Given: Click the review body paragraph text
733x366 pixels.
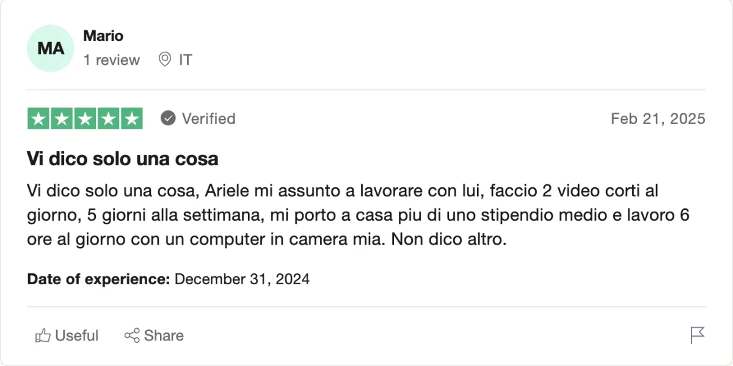Looking at the screenshot, I should click(359, 215).
